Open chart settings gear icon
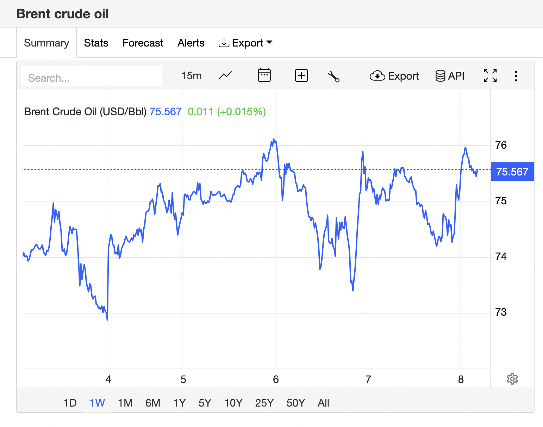The height and width of the screenshot is (427, 543). pyautogui.click(x=512, y=379)
